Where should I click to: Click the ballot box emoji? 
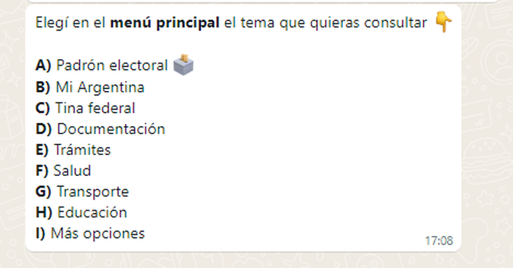[x=183, y=65]
